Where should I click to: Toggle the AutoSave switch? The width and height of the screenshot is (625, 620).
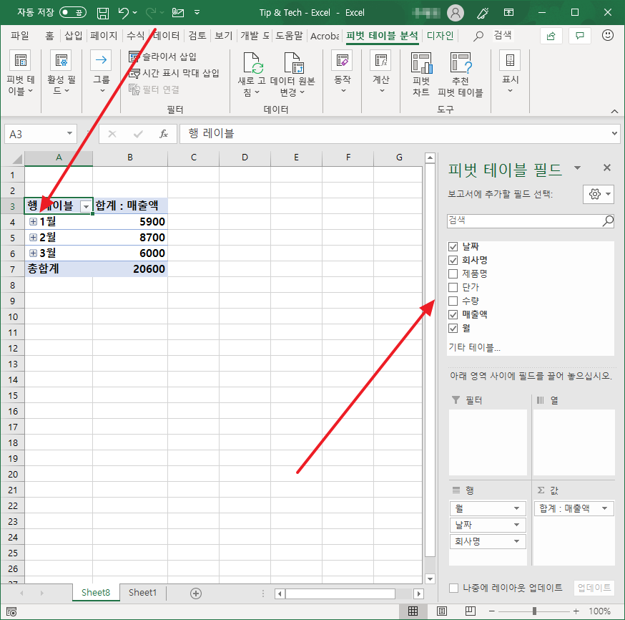(x=73, y=13)
